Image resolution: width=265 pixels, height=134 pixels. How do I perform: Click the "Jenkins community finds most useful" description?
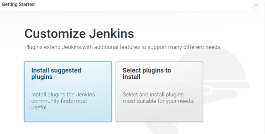click(x=59, y=101)
